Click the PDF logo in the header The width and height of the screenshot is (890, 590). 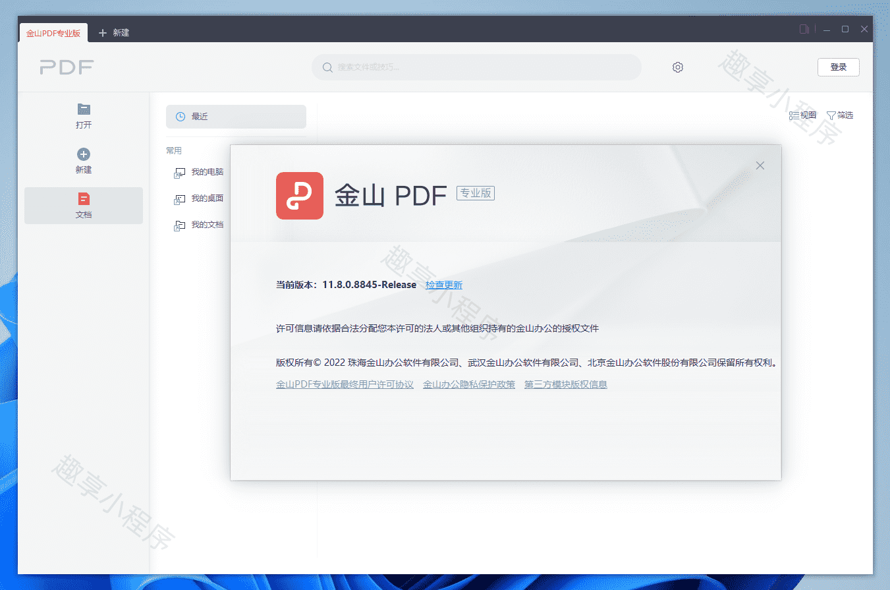(67, 67)
